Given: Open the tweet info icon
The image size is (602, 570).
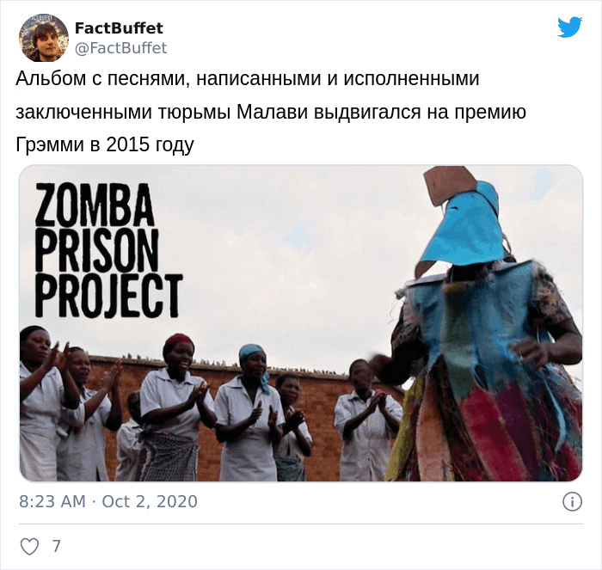Looking at the screenshot, I should pos(572,502).
